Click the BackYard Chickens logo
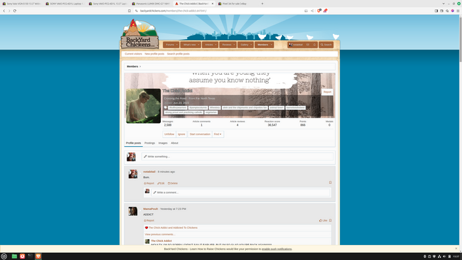Image resolution: width=462 pixels, height=260 pixels. point(140,36)
